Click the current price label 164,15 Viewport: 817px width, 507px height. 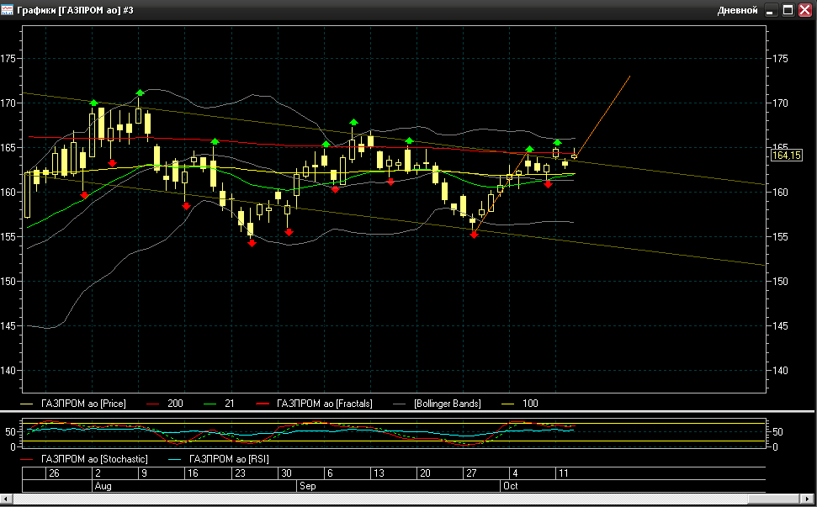coord(786,155)
